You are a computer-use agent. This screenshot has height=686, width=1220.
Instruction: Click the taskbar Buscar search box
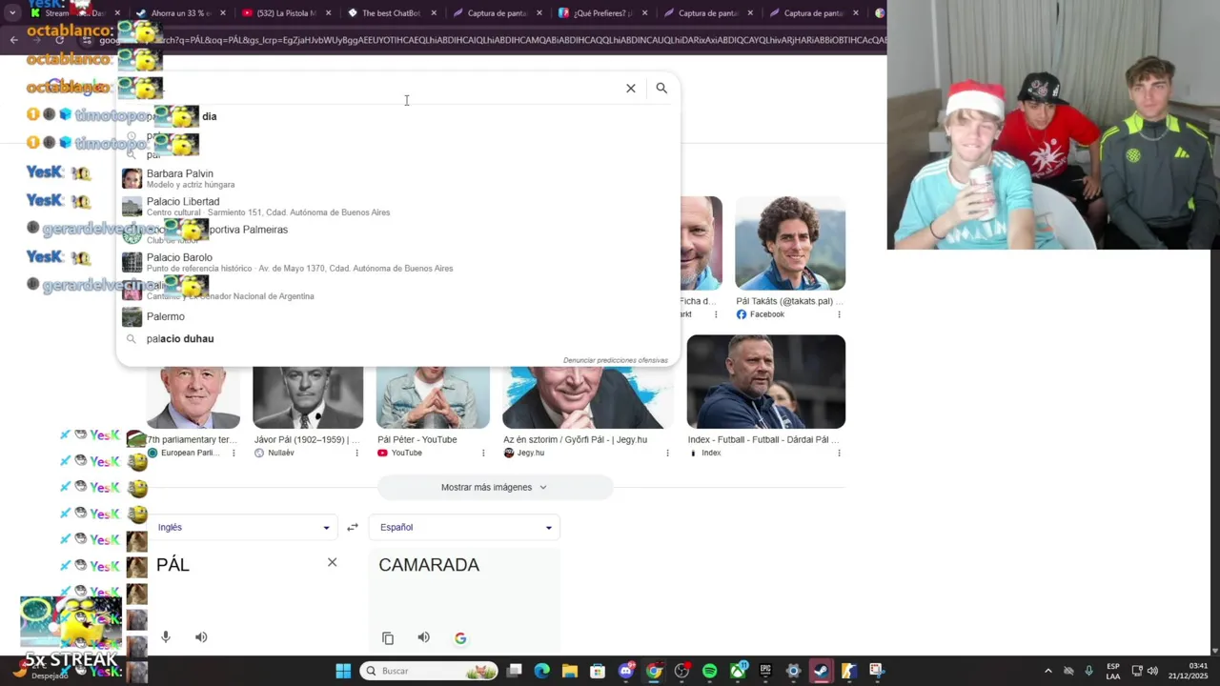pyautogui.click(x=429, y=671)
